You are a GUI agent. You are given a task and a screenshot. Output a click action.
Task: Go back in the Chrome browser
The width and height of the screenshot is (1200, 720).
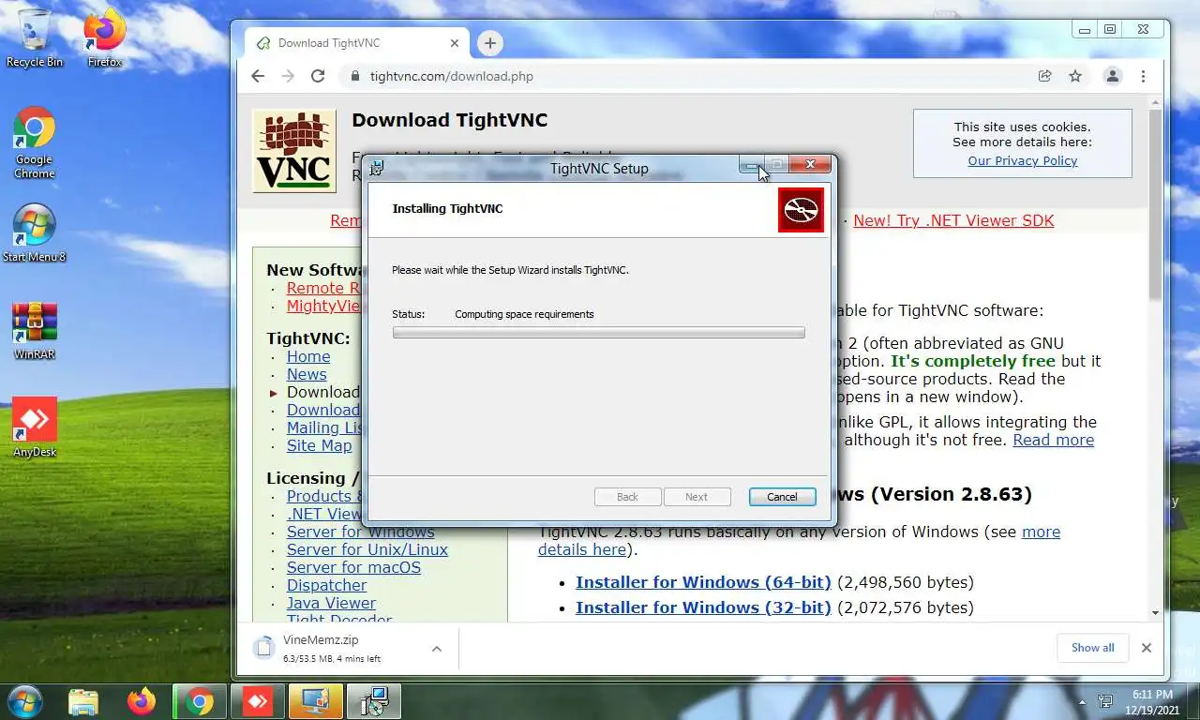tap(258, 76)
